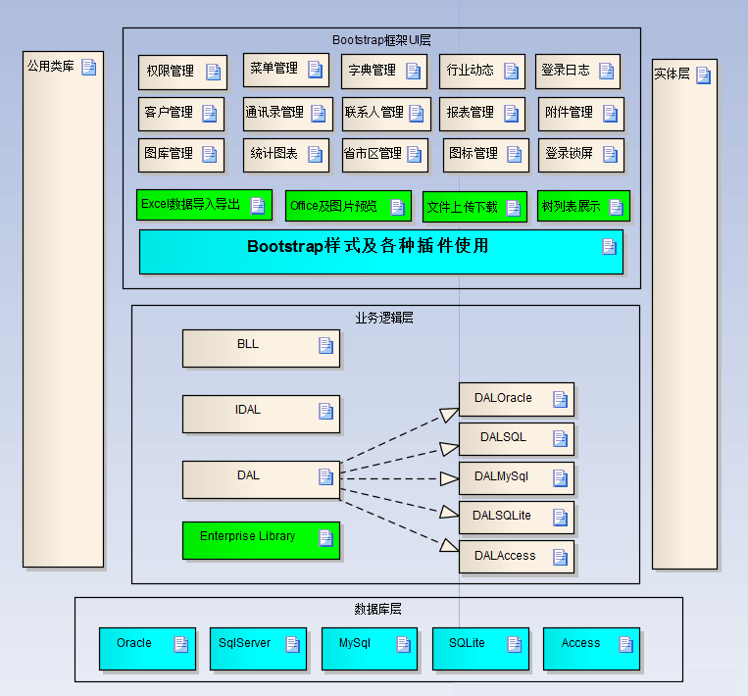Image resolution: width=748 pixels, height=696 pixels.
Task: Click the arrowhead pointing to DALOracle
Action: pos(449,415)
